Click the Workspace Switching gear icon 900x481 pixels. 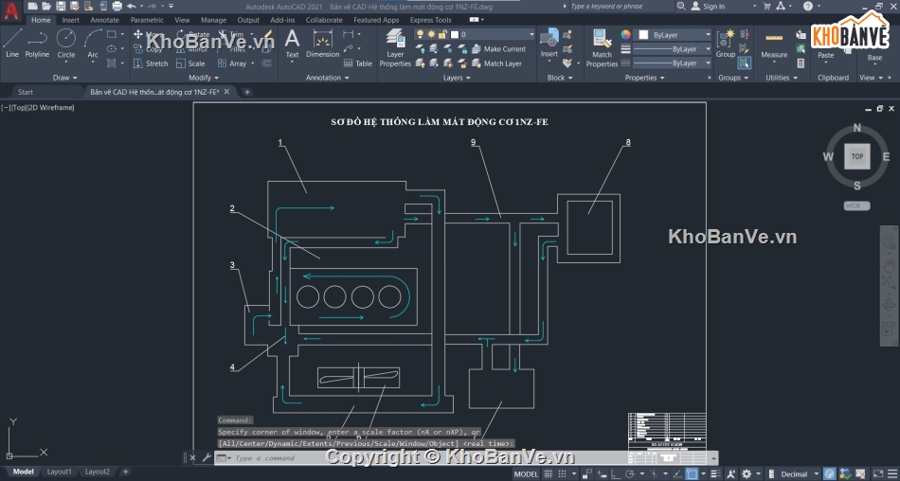tap(746, 474)
